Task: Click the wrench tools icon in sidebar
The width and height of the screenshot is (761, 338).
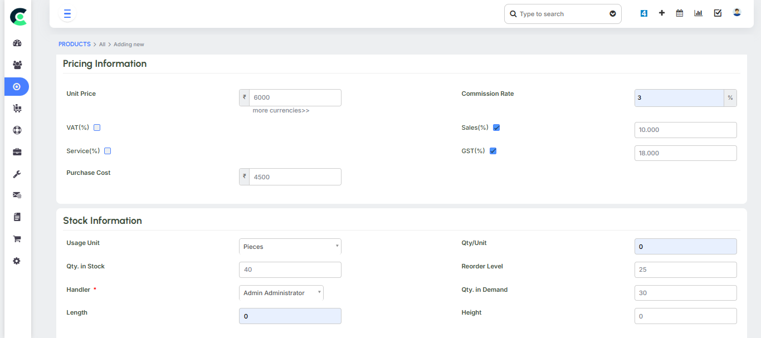Action: coord(17,174)
